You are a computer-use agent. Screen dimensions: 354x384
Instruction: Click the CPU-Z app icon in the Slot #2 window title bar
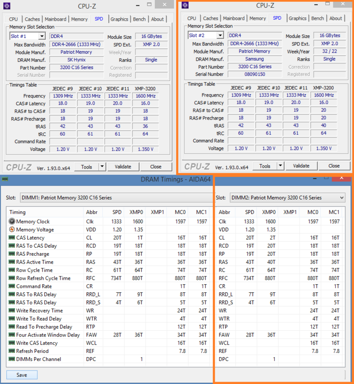coord(185,5)
